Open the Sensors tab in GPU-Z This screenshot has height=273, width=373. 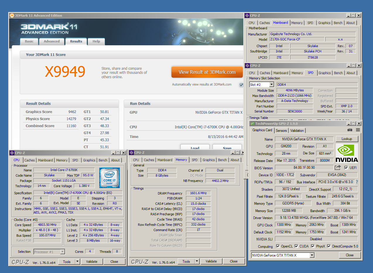tap(281, 131)
